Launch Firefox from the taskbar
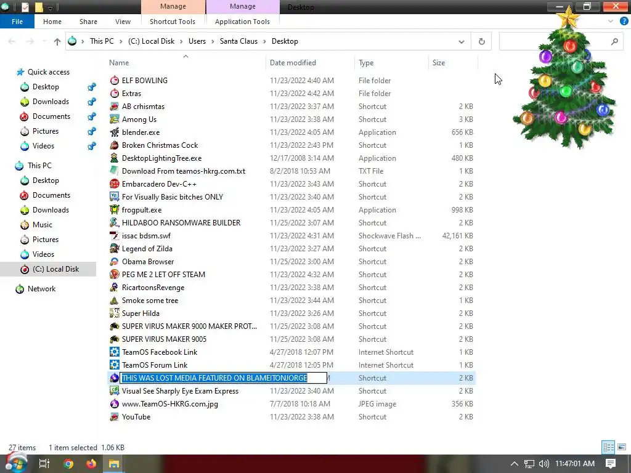Image resolution: width=631 pixels, height=473 pixels. 91,463
